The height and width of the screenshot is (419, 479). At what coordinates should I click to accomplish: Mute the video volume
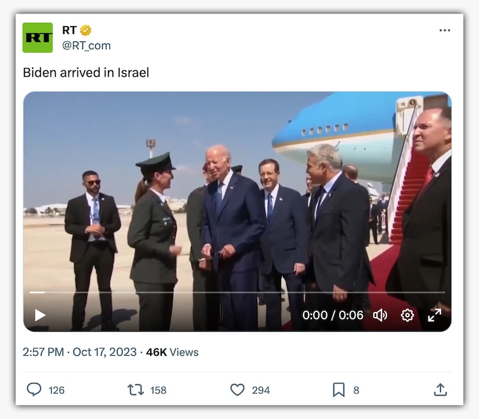click(x=380, y=315)
